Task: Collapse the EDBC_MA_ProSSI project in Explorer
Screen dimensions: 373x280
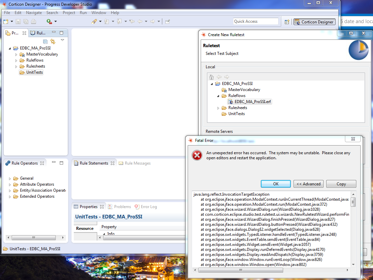Action: pos(10,49)
